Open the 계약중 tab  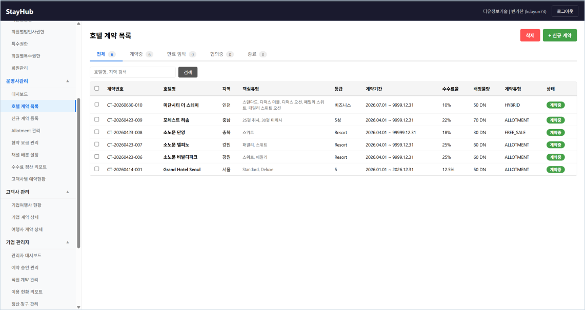(141, 54)
